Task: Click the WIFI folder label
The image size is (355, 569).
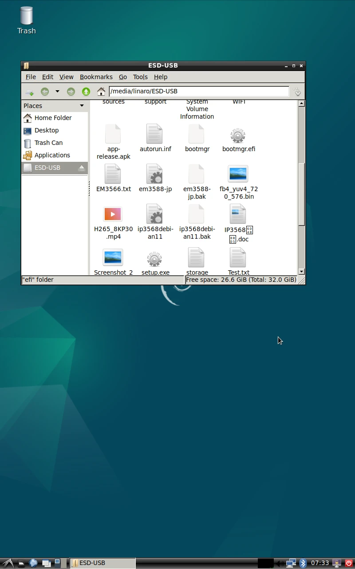Action: coord(239,102)
